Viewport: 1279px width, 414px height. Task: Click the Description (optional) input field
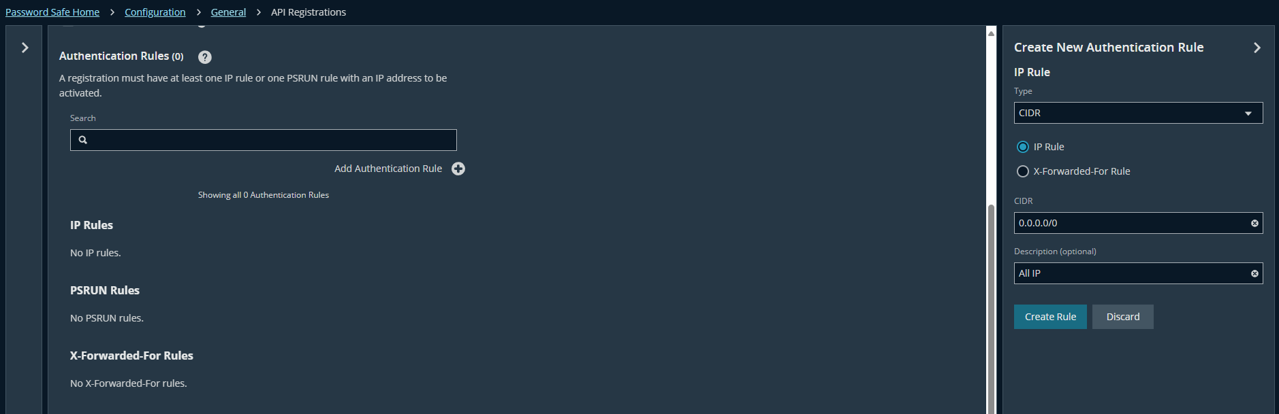click(1131, 273)
